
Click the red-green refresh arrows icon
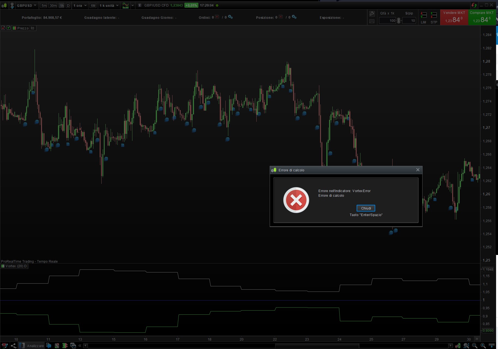[x=474, y=5]
